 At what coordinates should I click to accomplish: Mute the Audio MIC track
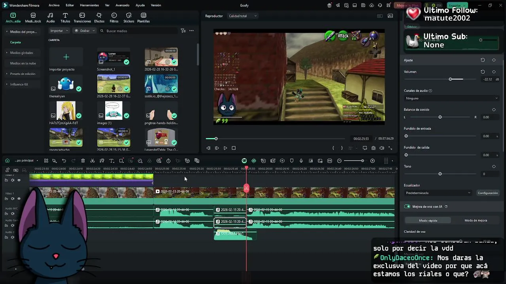tap(12, 213)
